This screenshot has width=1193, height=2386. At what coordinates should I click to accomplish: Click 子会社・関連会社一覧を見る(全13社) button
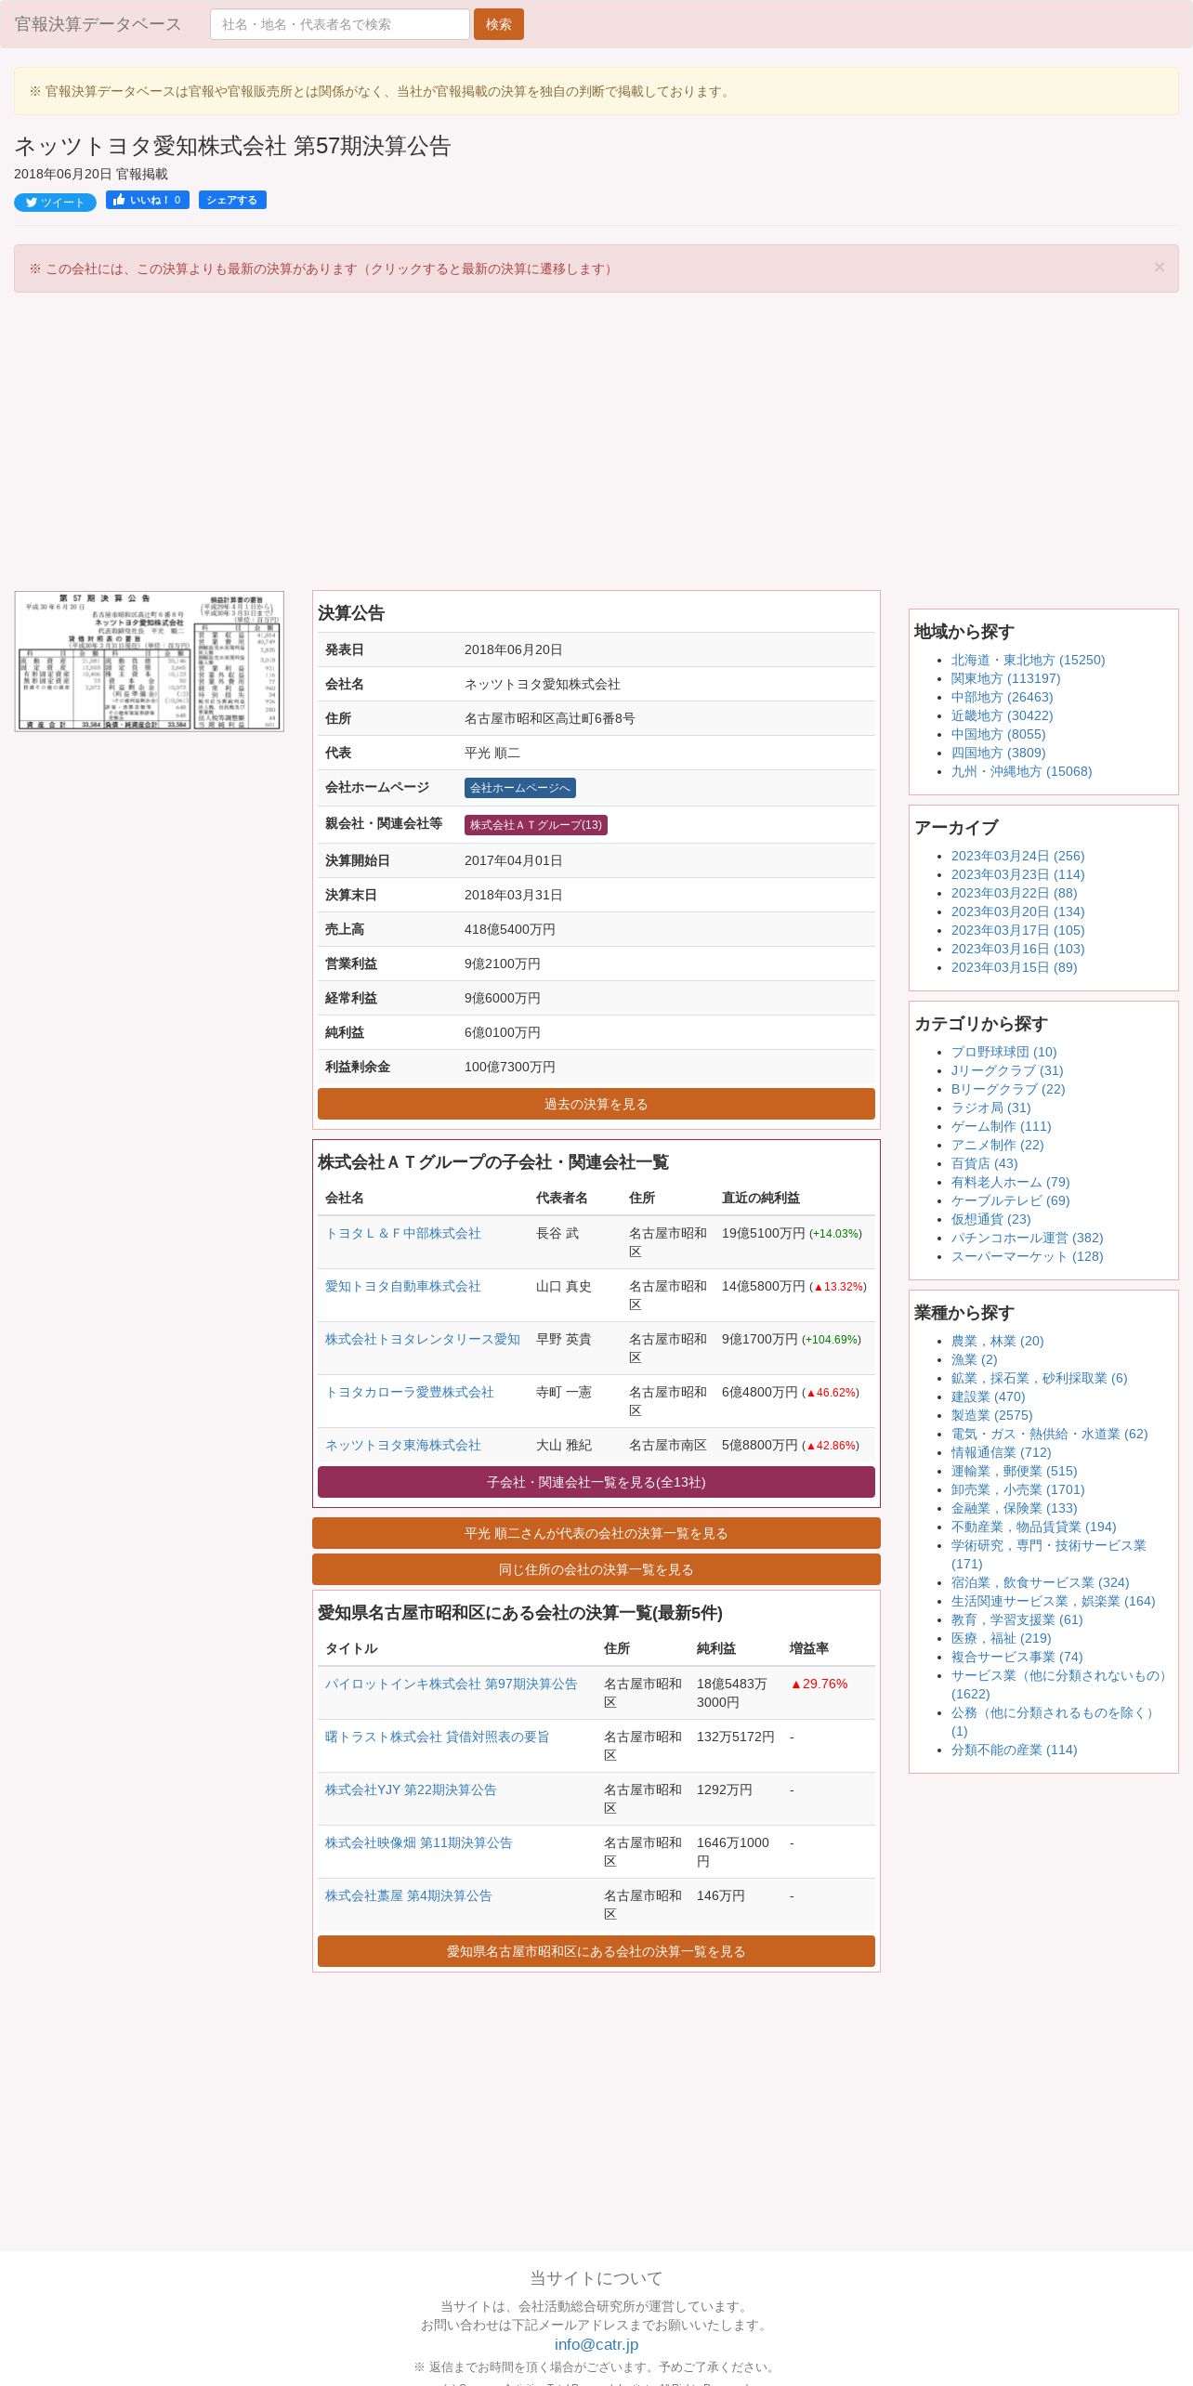pyautogui.click(x=596, y=1482)
